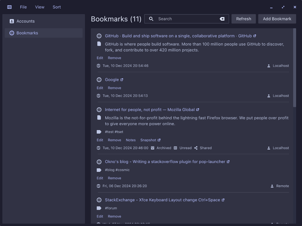Click the description page icon under GitHub
This screenshot has height=226, width=302.
pos(99,44)
